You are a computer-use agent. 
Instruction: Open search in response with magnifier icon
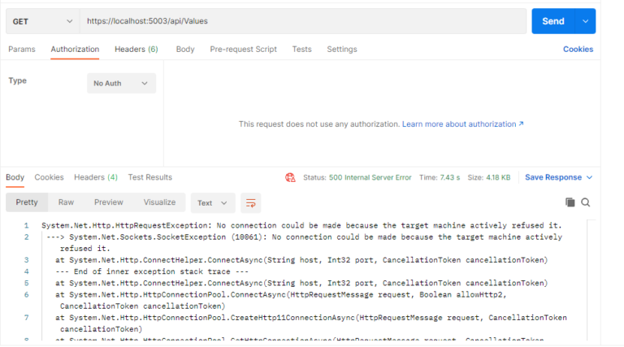coord(585,202)
